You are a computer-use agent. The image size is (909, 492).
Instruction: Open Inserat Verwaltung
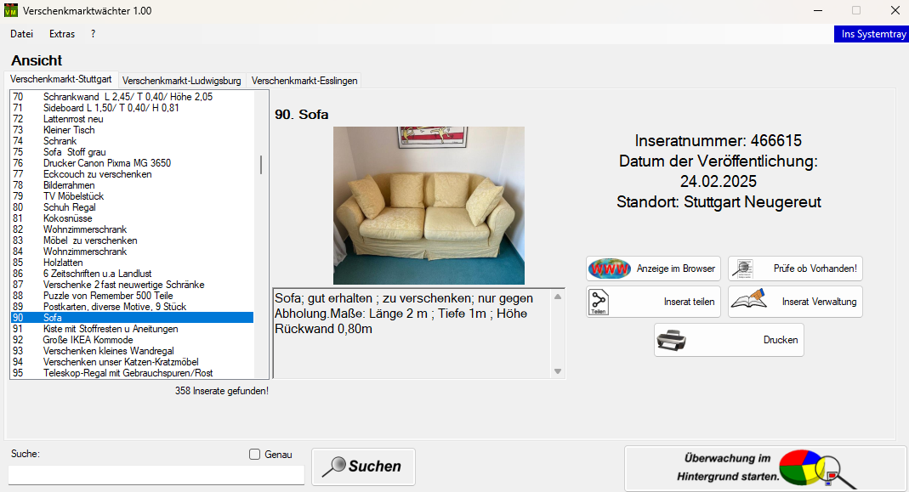(x=795, y=302)
